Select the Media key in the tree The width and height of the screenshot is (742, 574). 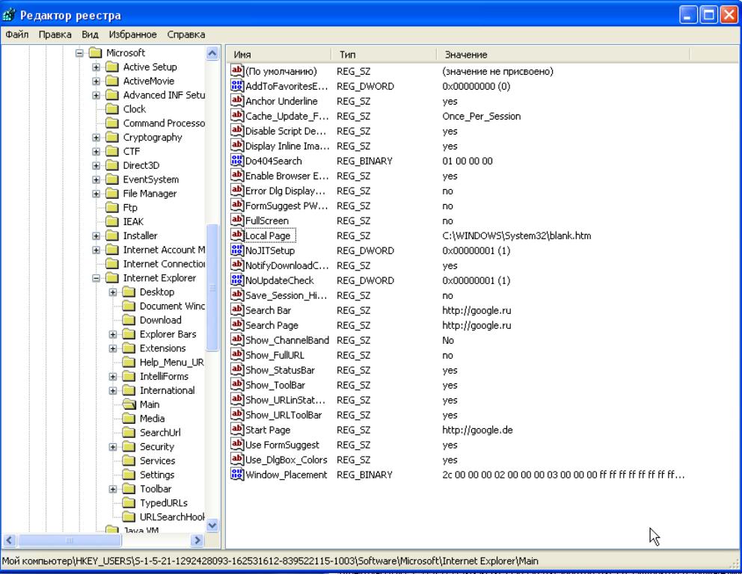tap(152, 418)
